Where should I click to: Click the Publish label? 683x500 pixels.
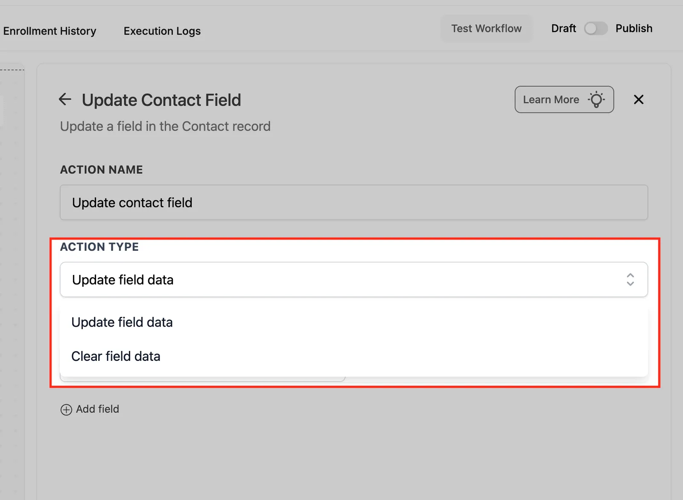coord(634,29)
